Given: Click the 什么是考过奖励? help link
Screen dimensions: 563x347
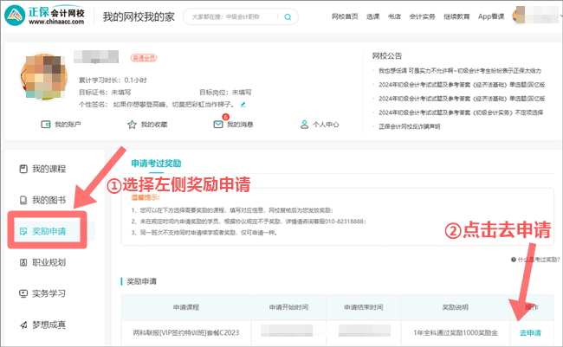Looking at the screenshot, I should coord(535,260).
